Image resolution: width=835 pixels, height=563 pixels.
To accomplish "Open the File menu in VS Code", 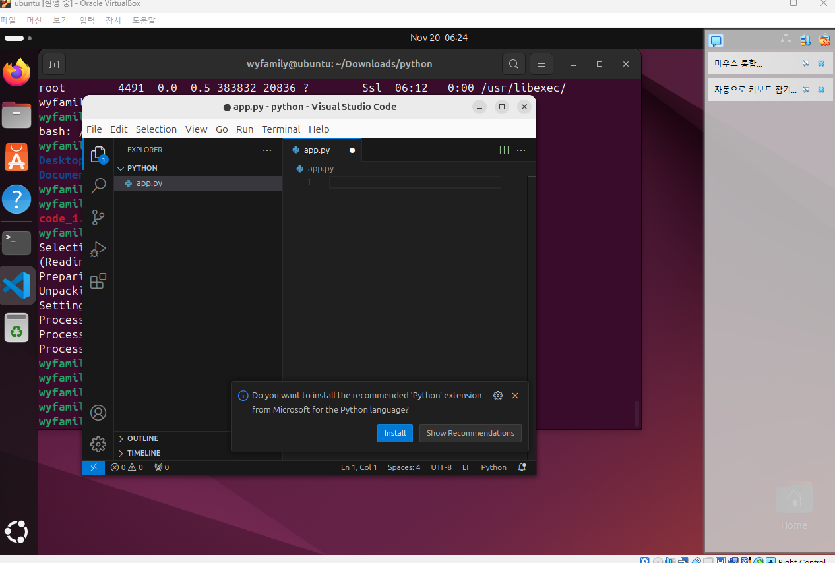I will [x=94, y=129].
